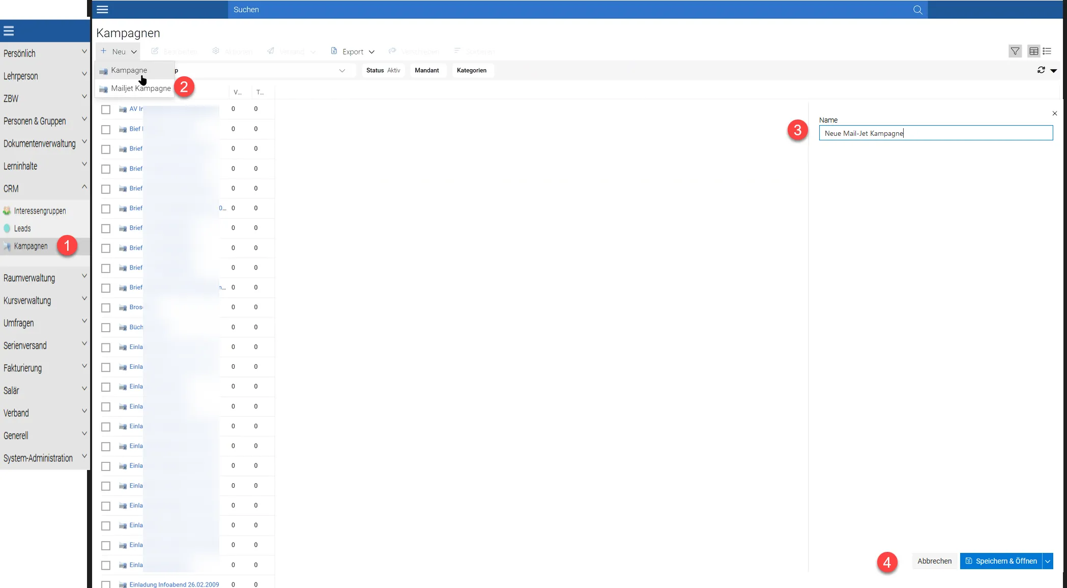Click the Mandant filter button
Screen dimensions: 1067x588
[427, 70]
